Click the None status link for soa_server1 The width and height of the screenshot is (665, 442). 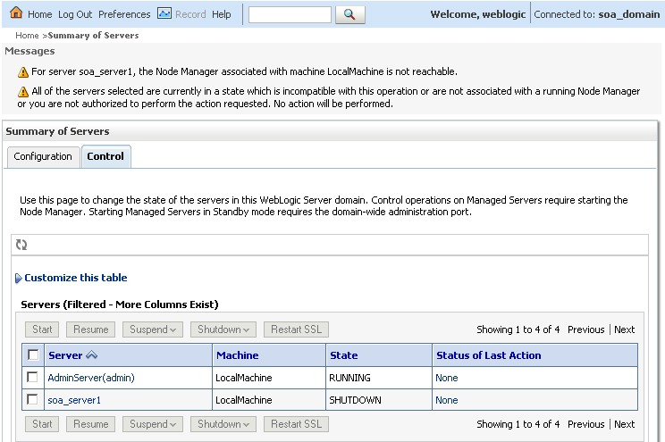[x=447, y=400]
